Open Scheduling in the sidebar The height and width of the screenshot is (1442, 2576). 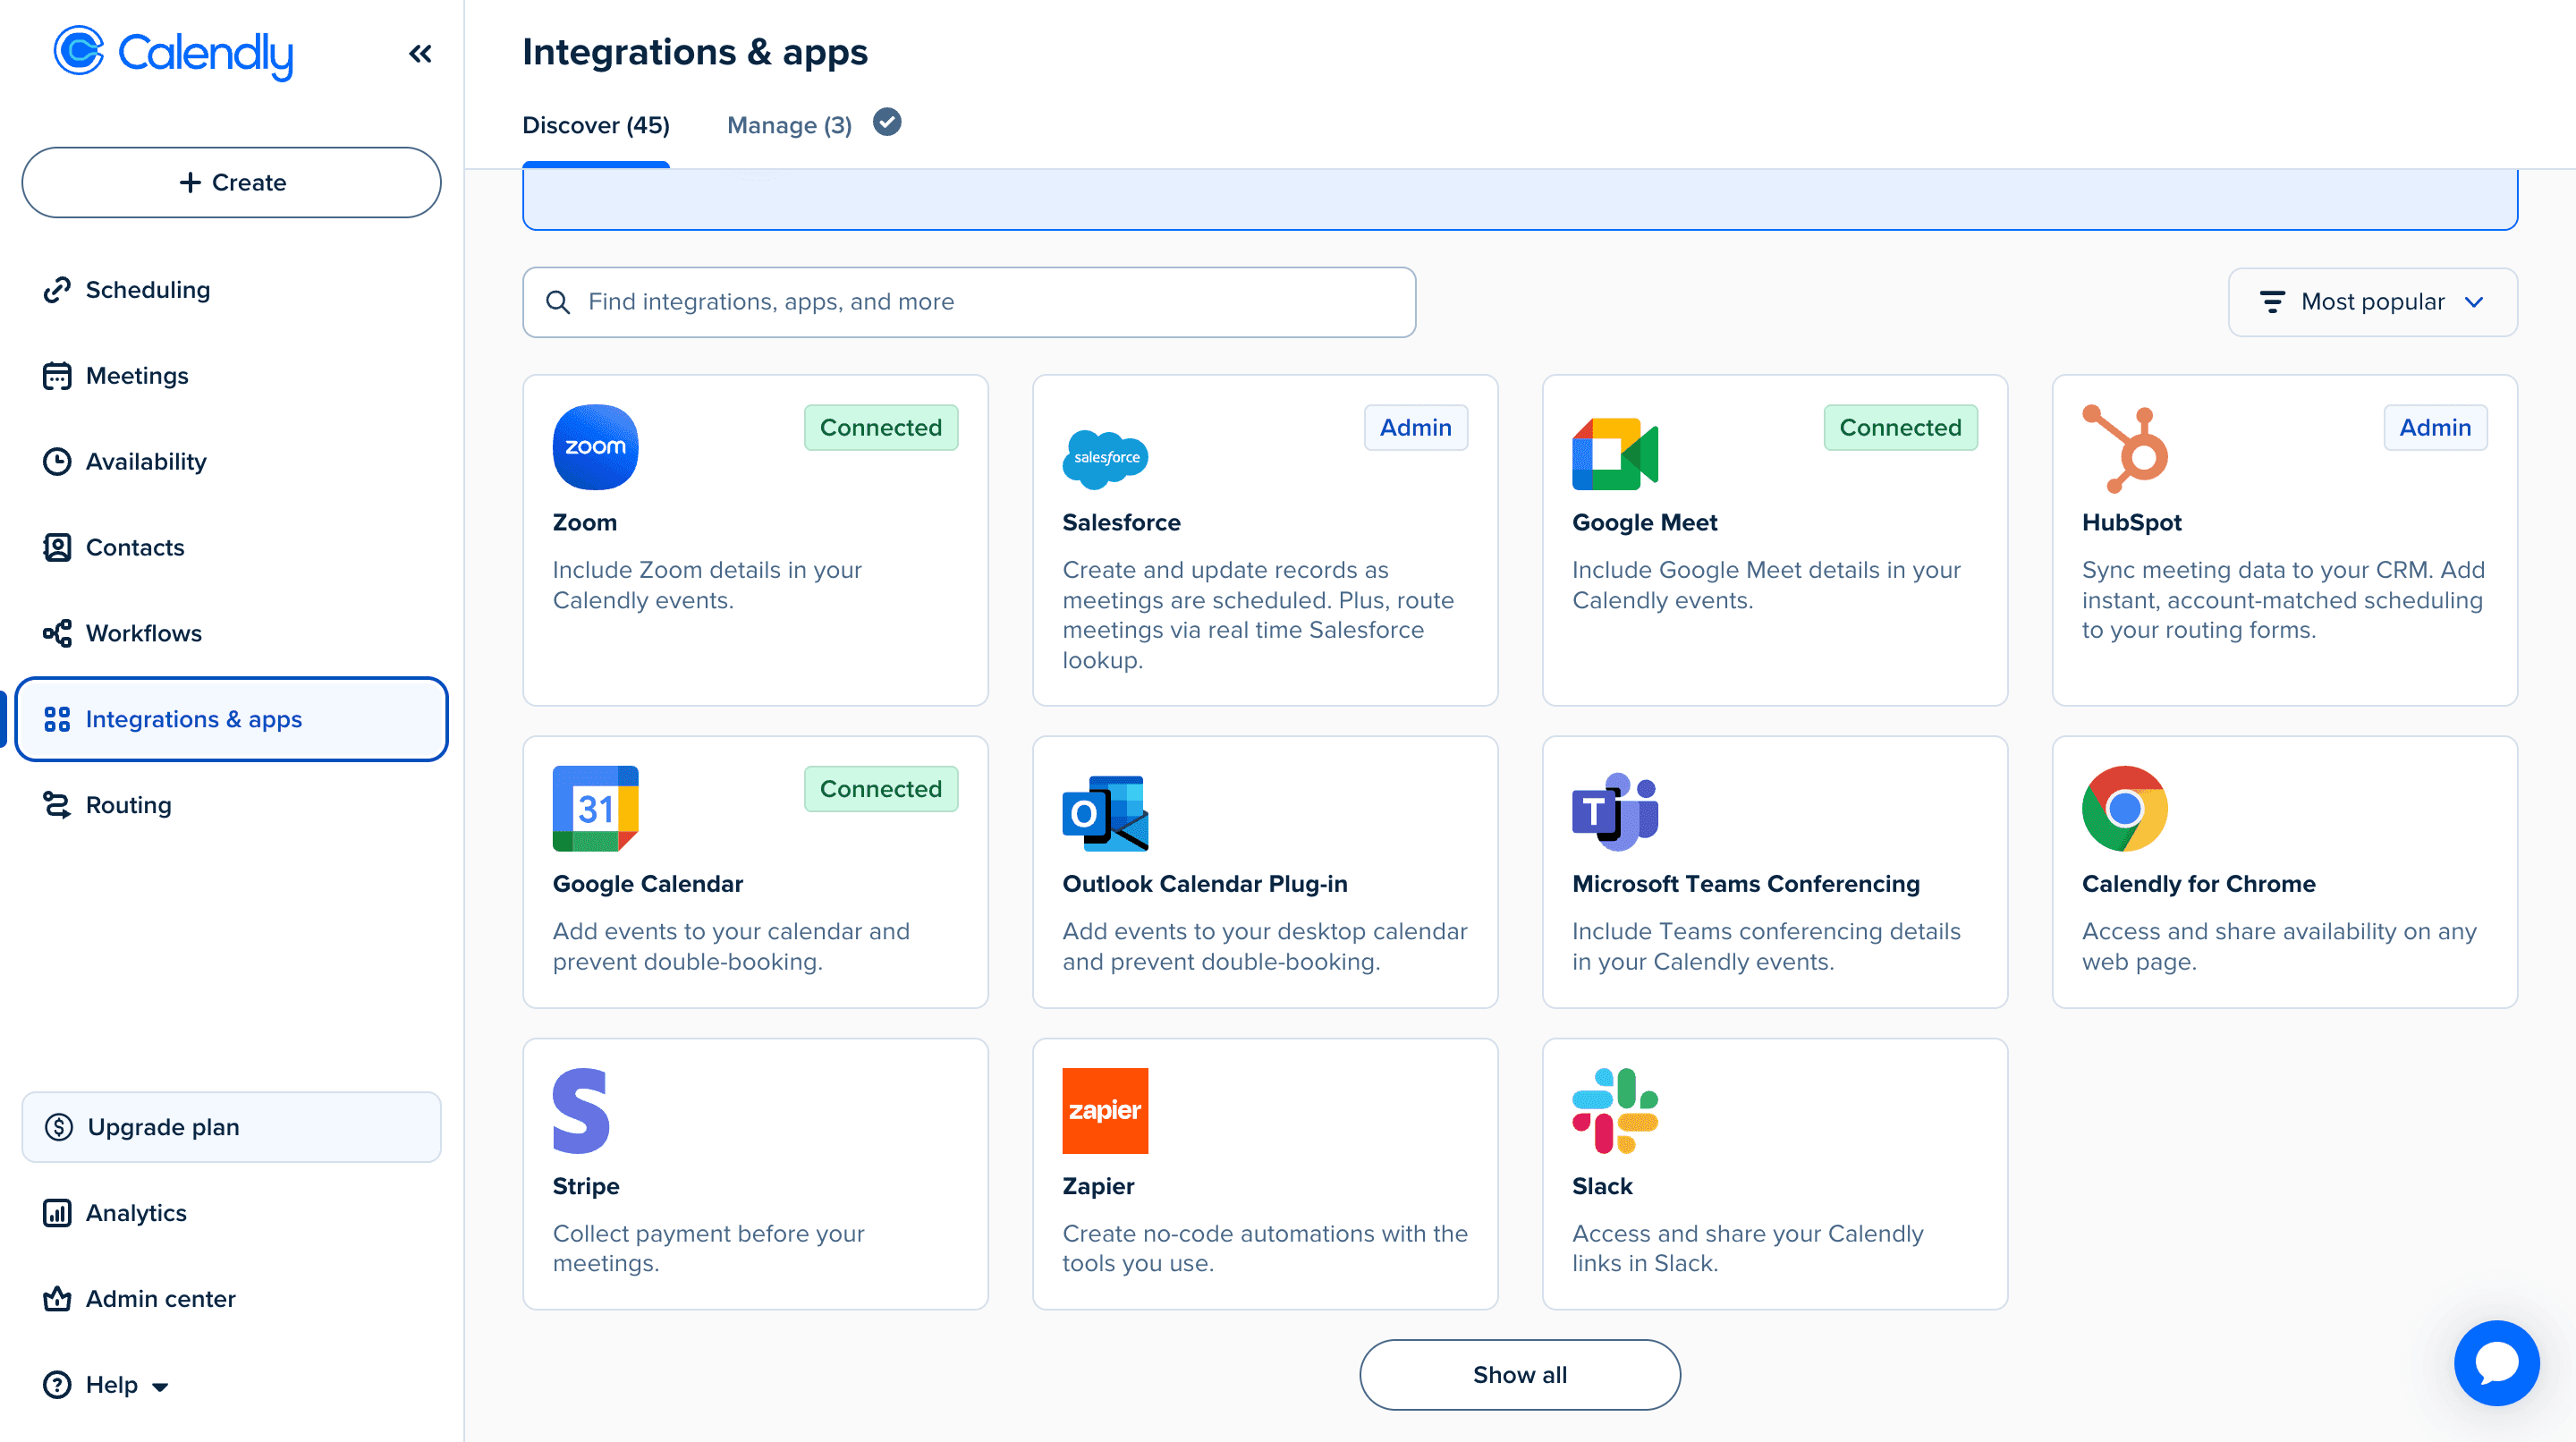click(x=231, y=290)
